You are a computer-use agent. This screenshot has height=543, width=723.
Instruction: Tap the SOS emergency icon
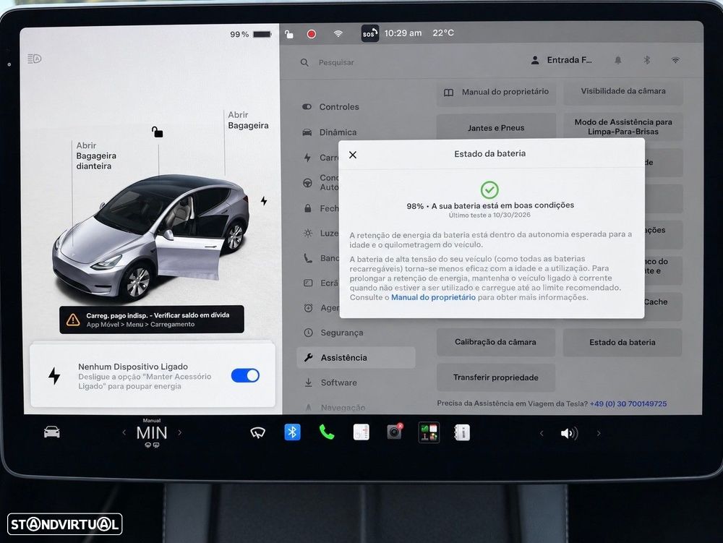pos(369,33)
